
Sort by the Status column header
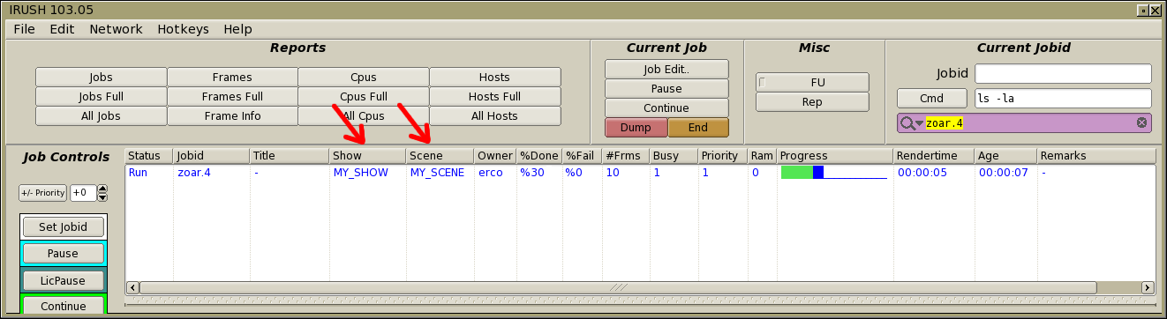pyautogui.click(x=149, y=156)
